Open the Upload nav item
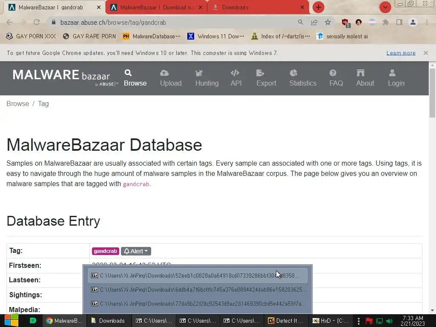Image resolution: width=436 pixels, height=327 pixels. pos(171,78)
